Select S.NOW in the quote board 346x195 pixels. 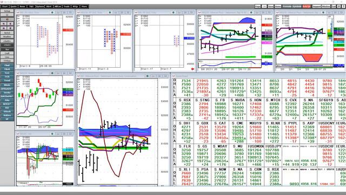coord(220,170)
